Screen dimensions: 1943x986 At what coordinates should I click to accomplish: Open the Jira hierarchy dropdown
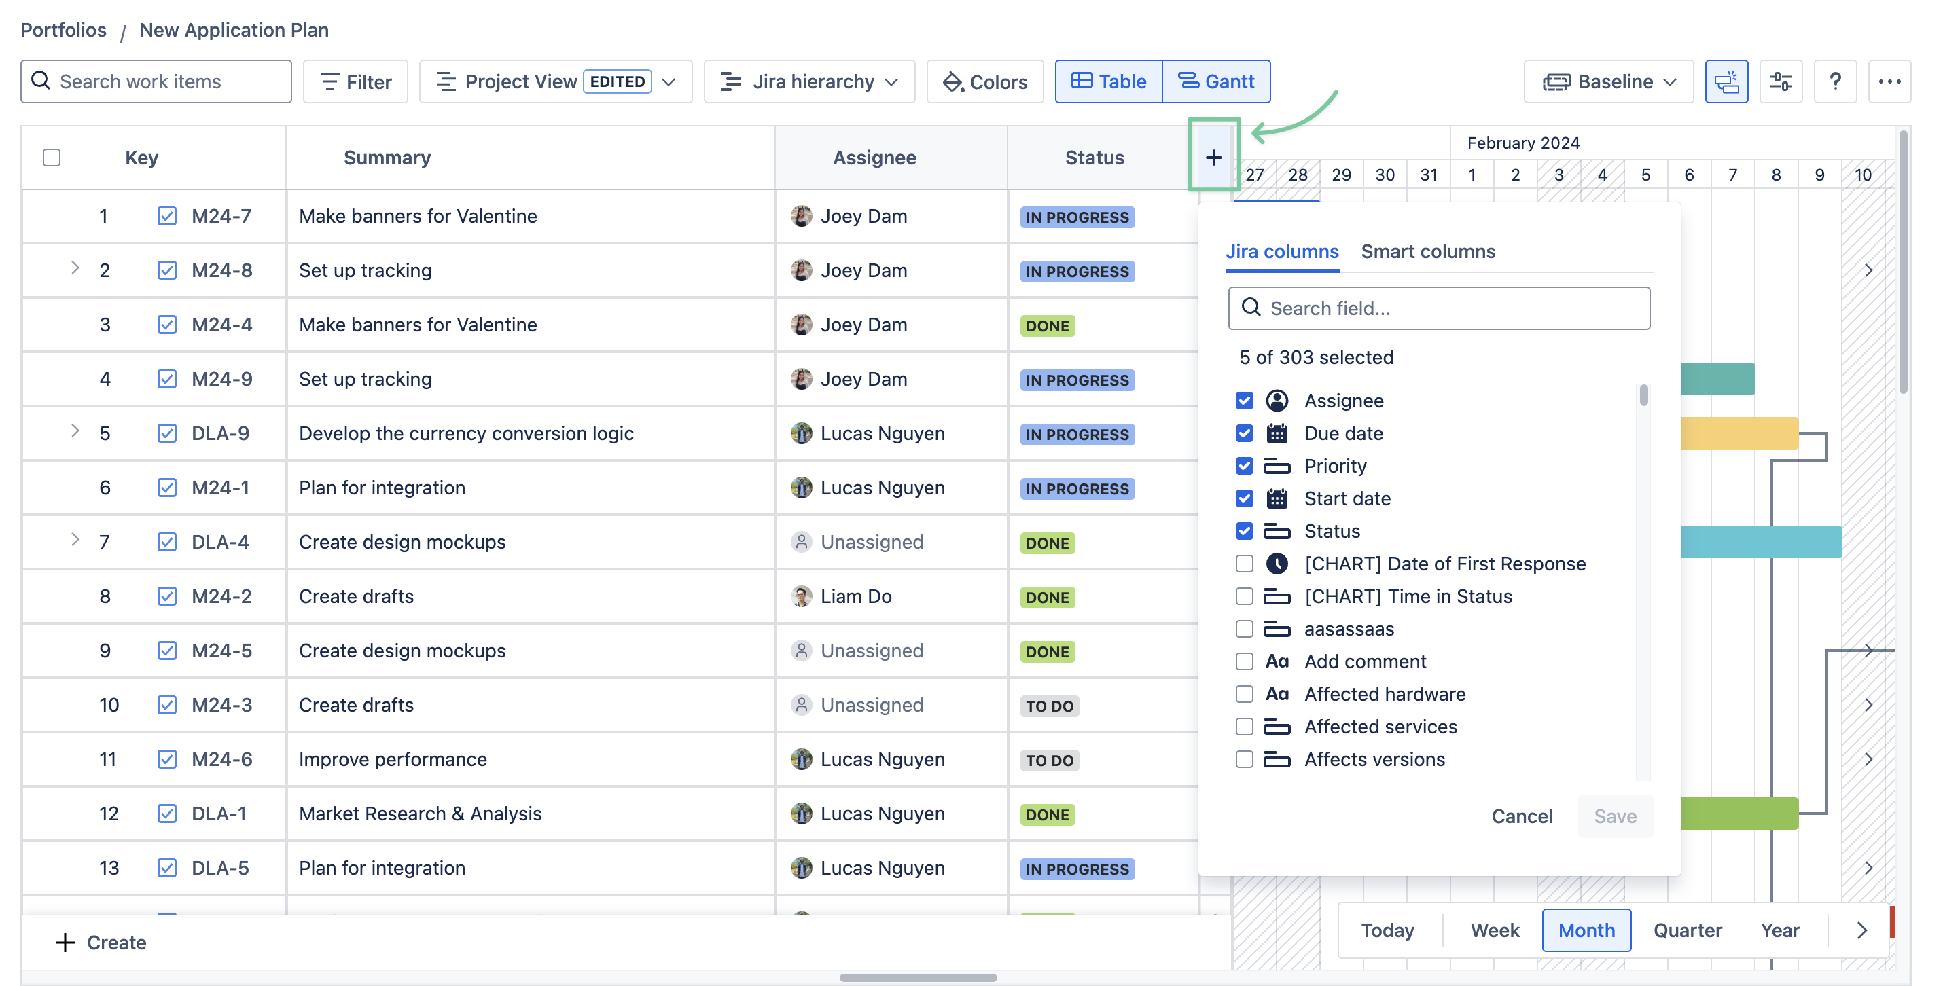808,81
